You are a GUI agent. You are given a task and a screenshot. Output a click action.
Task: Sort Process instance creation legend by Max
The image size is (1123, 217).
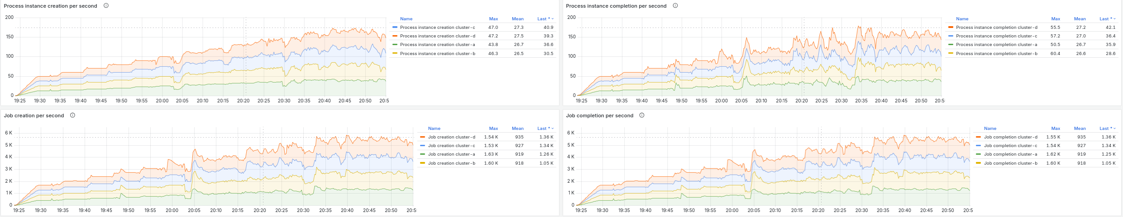coord(493,18)
